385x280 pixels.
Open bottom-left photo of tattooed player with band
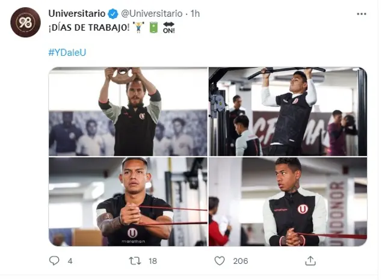pyautogui.click(x=128, y=202)
